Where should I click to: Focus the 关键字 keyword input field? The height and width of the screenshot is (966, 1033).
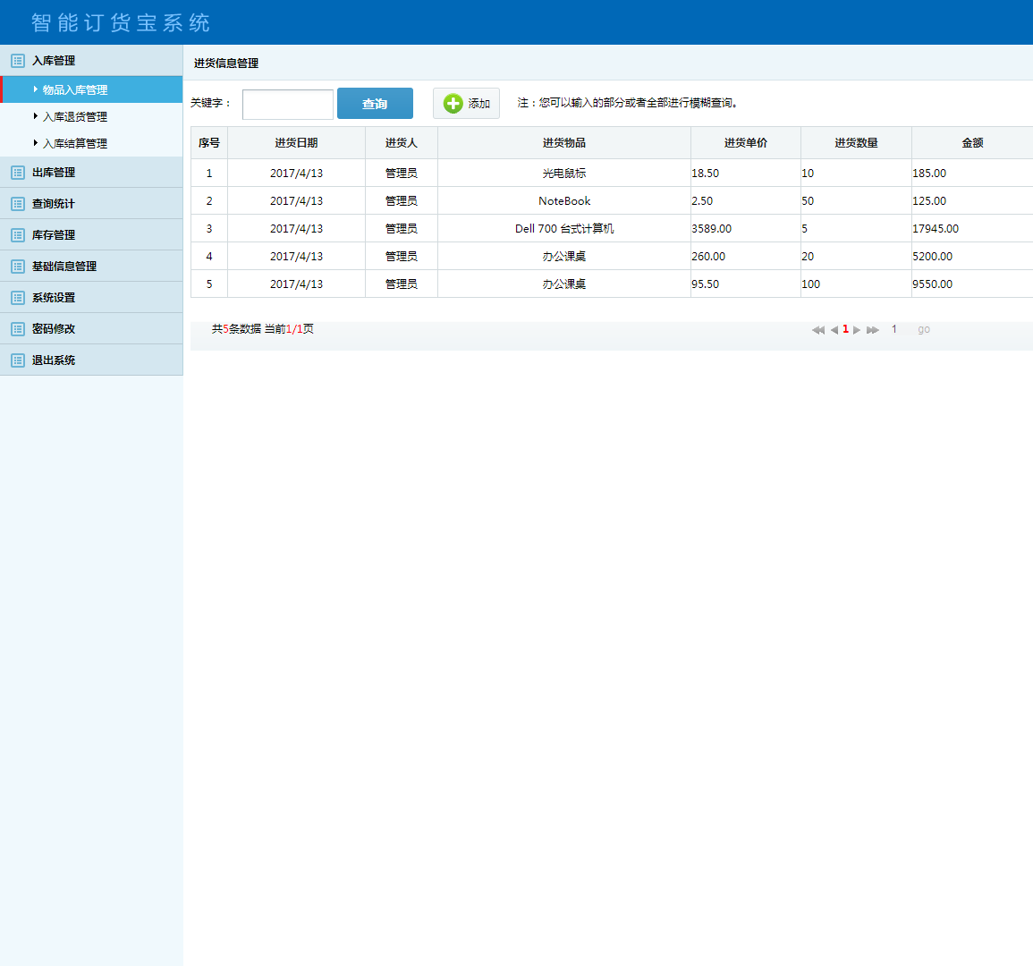[288, 105]
